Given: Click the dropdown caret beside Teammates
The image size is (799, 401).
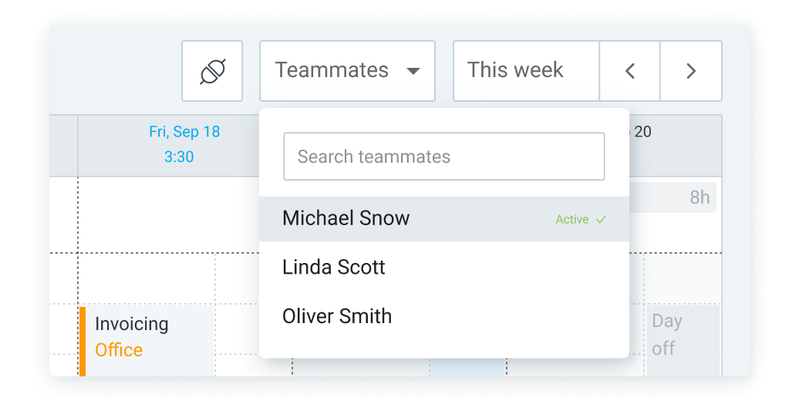Looking at the screenshot, I should (x=413, y=71).
